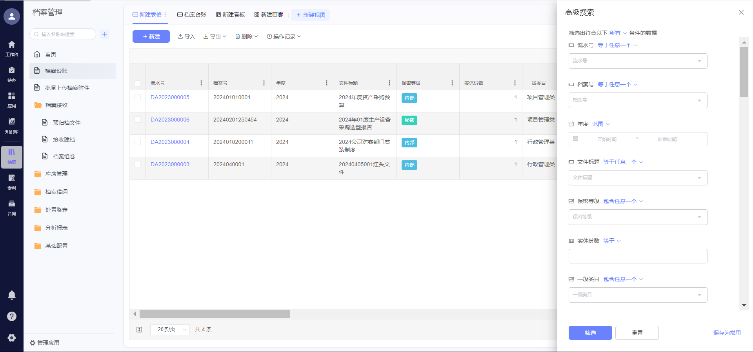Expand the 导出 export dropdown

click(x=215, y=36)
